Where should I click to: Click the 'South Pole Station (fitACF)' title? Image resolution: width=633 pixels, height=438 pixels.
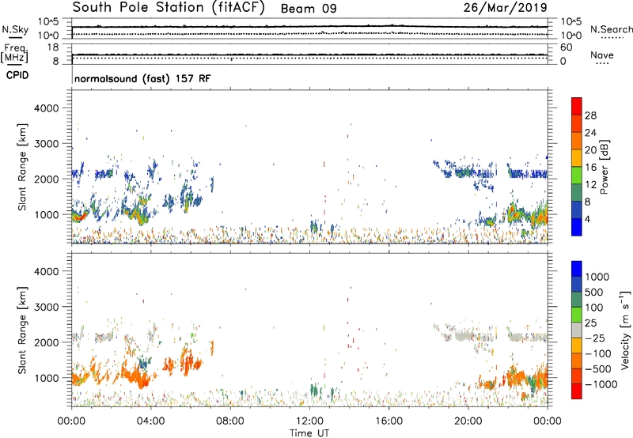pyautogui.click(x=169, y=8)
